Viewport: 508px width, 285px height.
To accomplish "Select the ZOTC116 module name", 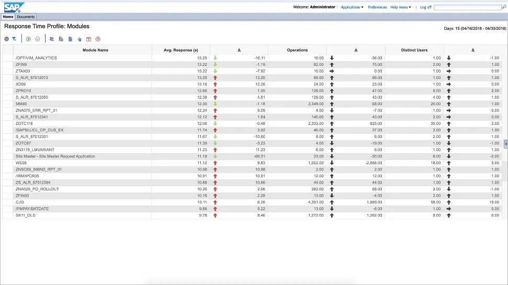I will click(24, 123).
